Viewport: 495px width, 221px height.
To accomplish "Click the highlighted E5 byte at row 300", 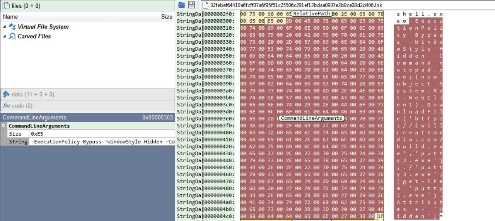I will click(x=271, y=21).
